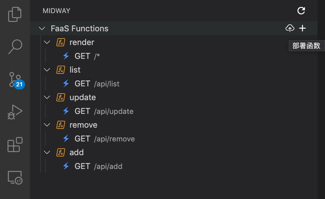Click the deploy function cloud icon
The width and height of the screenshot is (325, 199).
click(x=290, y=28)
